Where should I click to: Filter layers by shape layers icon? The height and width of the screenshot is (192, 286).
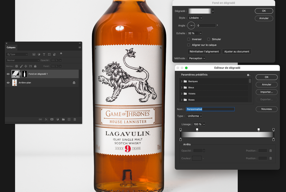point(49,54)
